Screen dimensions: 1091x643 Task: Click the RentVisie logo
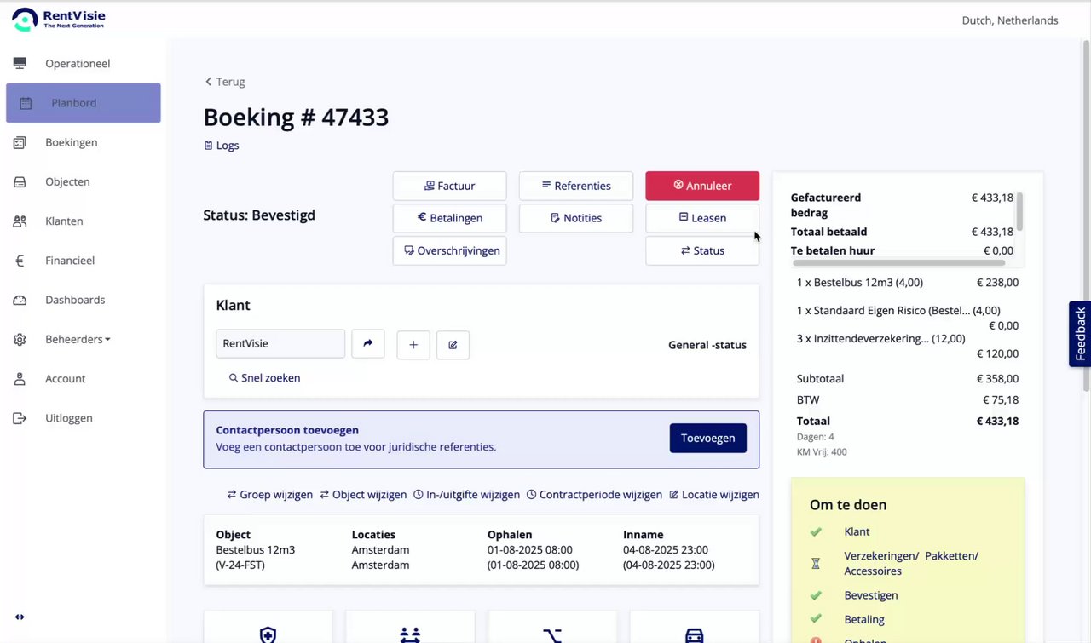59,19
